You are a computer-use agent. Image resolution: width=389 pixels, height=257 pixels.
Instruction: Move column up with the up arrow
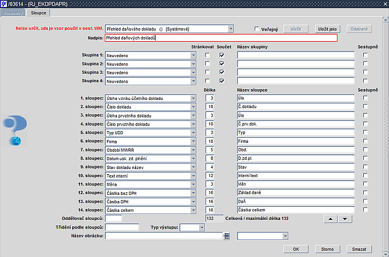pos(330,219)
